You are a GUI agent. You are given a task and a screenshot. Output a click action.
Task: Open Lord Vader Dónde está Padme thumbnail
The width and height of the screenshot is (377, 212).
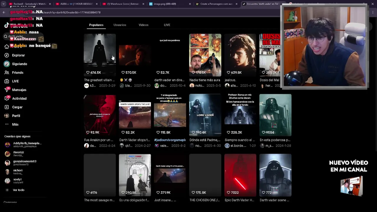point(205,115)
